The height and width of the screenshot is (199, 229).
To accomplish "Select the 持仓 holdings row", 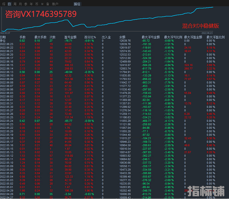I will pyautogui.click(x=3, y=41).
